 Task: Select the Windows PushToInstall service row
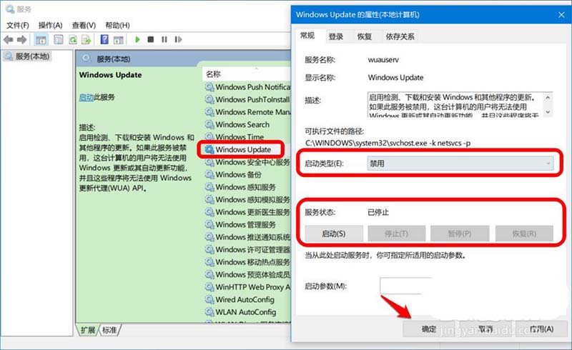pos(247,99)
